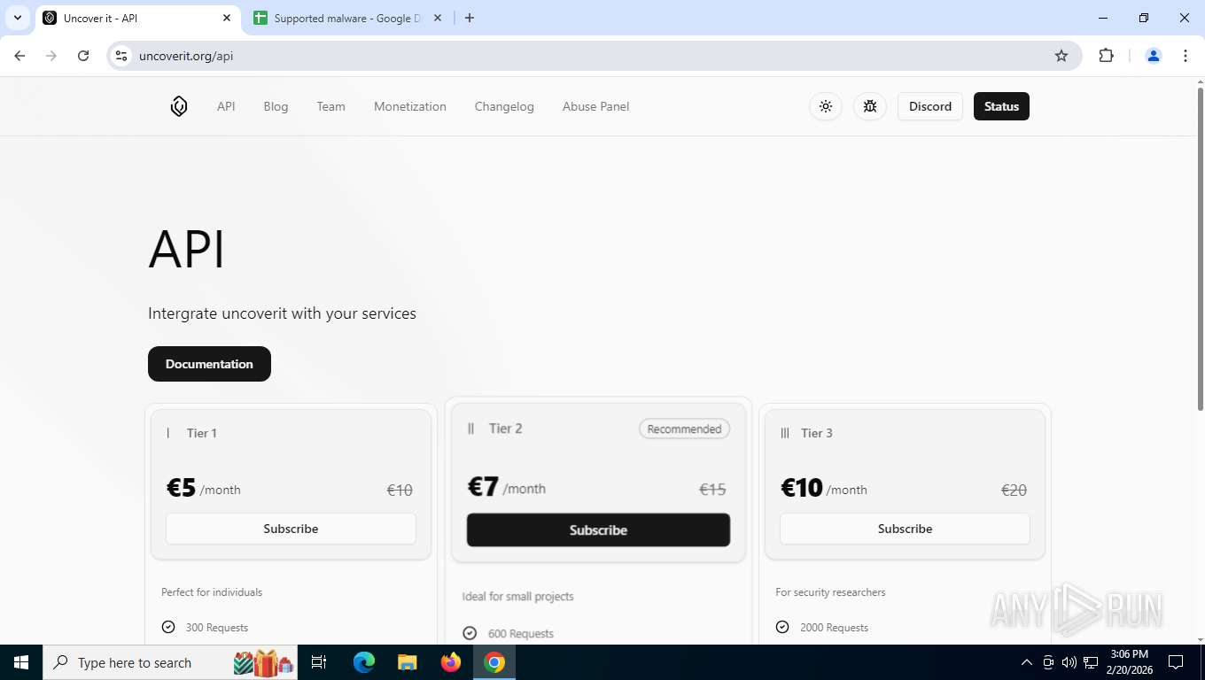Launch Firefox from the taskbar

(451, 662)
